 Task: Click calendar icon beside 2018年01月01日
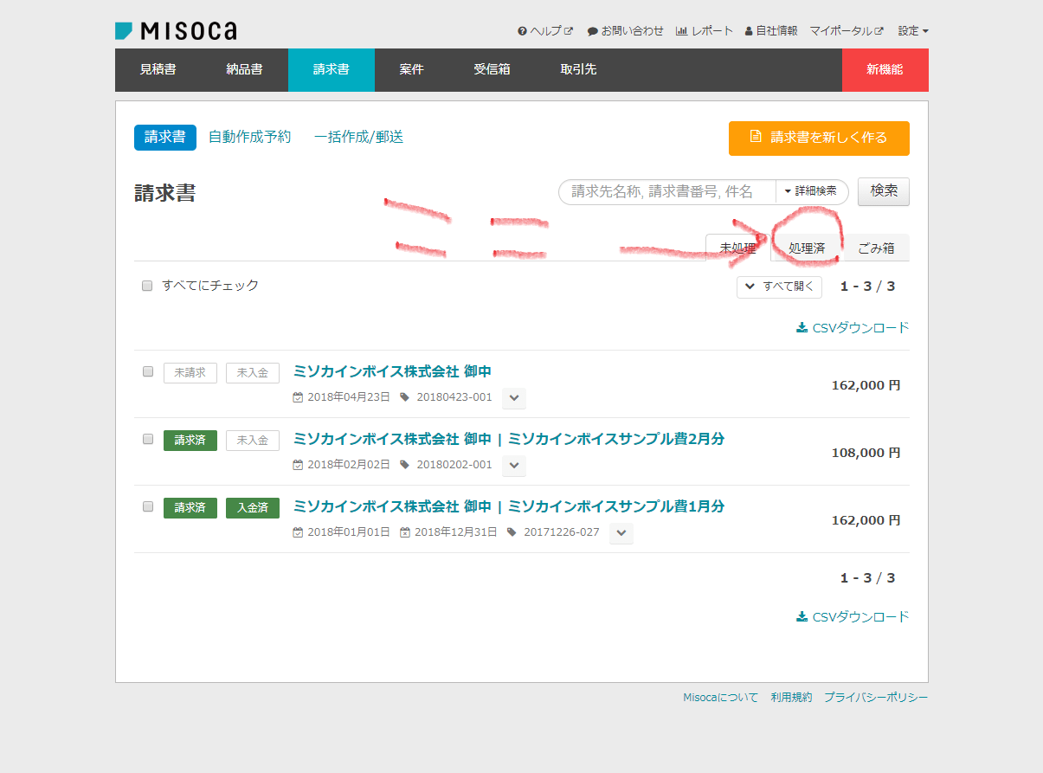click(299, 532)
